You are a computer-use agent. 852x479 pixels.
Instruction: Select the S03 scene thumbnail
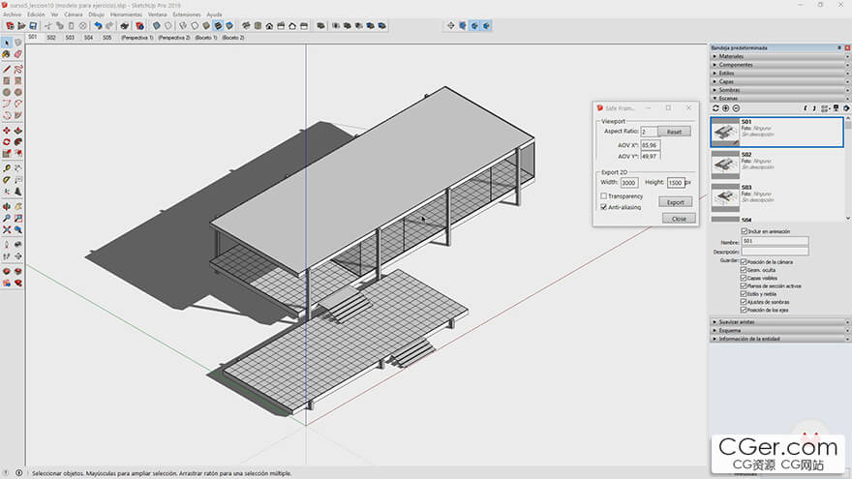click(725, 197)
